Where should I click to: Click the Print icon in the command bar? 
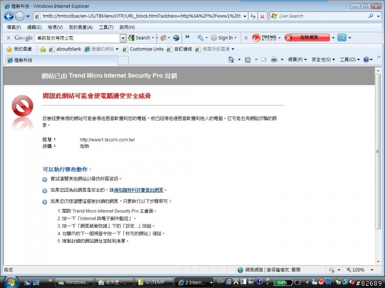click(274, 59)
